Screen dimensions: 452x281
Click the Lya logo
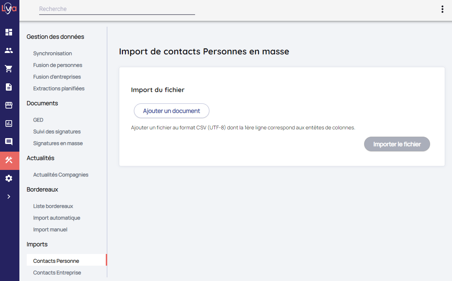9,9
